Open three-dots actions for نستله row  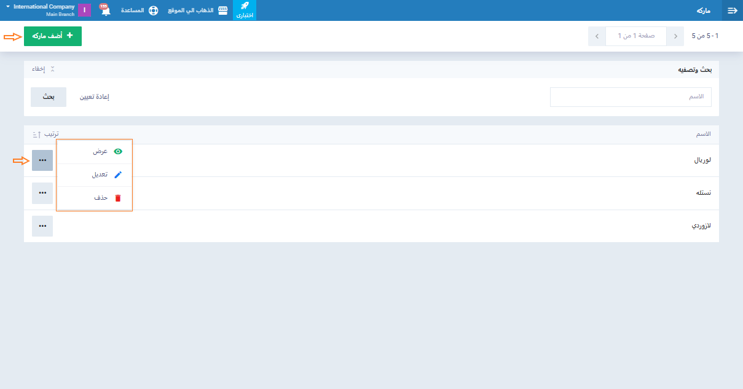tap(42, 193)
